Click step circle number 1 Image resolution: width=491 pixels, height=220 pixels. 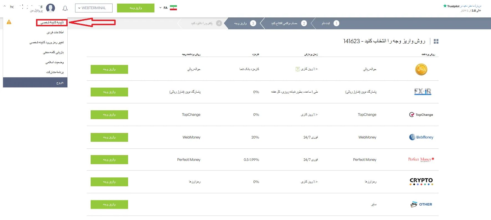336,23
